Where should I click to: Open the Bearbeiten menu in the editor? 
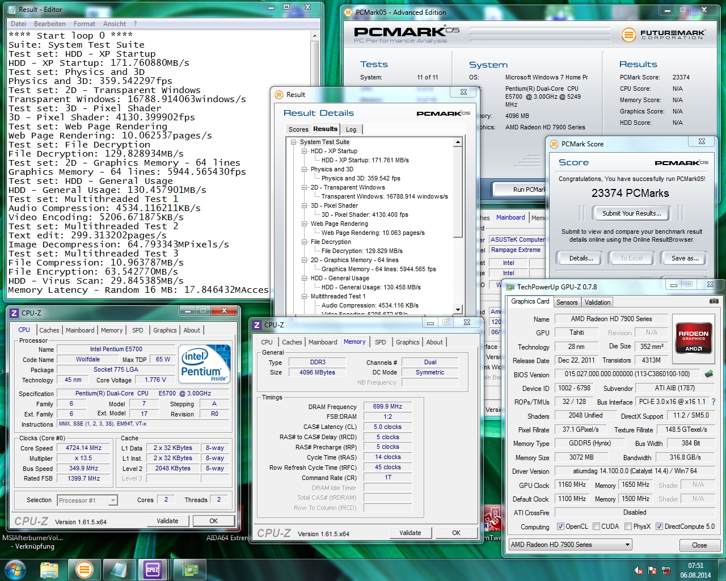pos(50,24)
